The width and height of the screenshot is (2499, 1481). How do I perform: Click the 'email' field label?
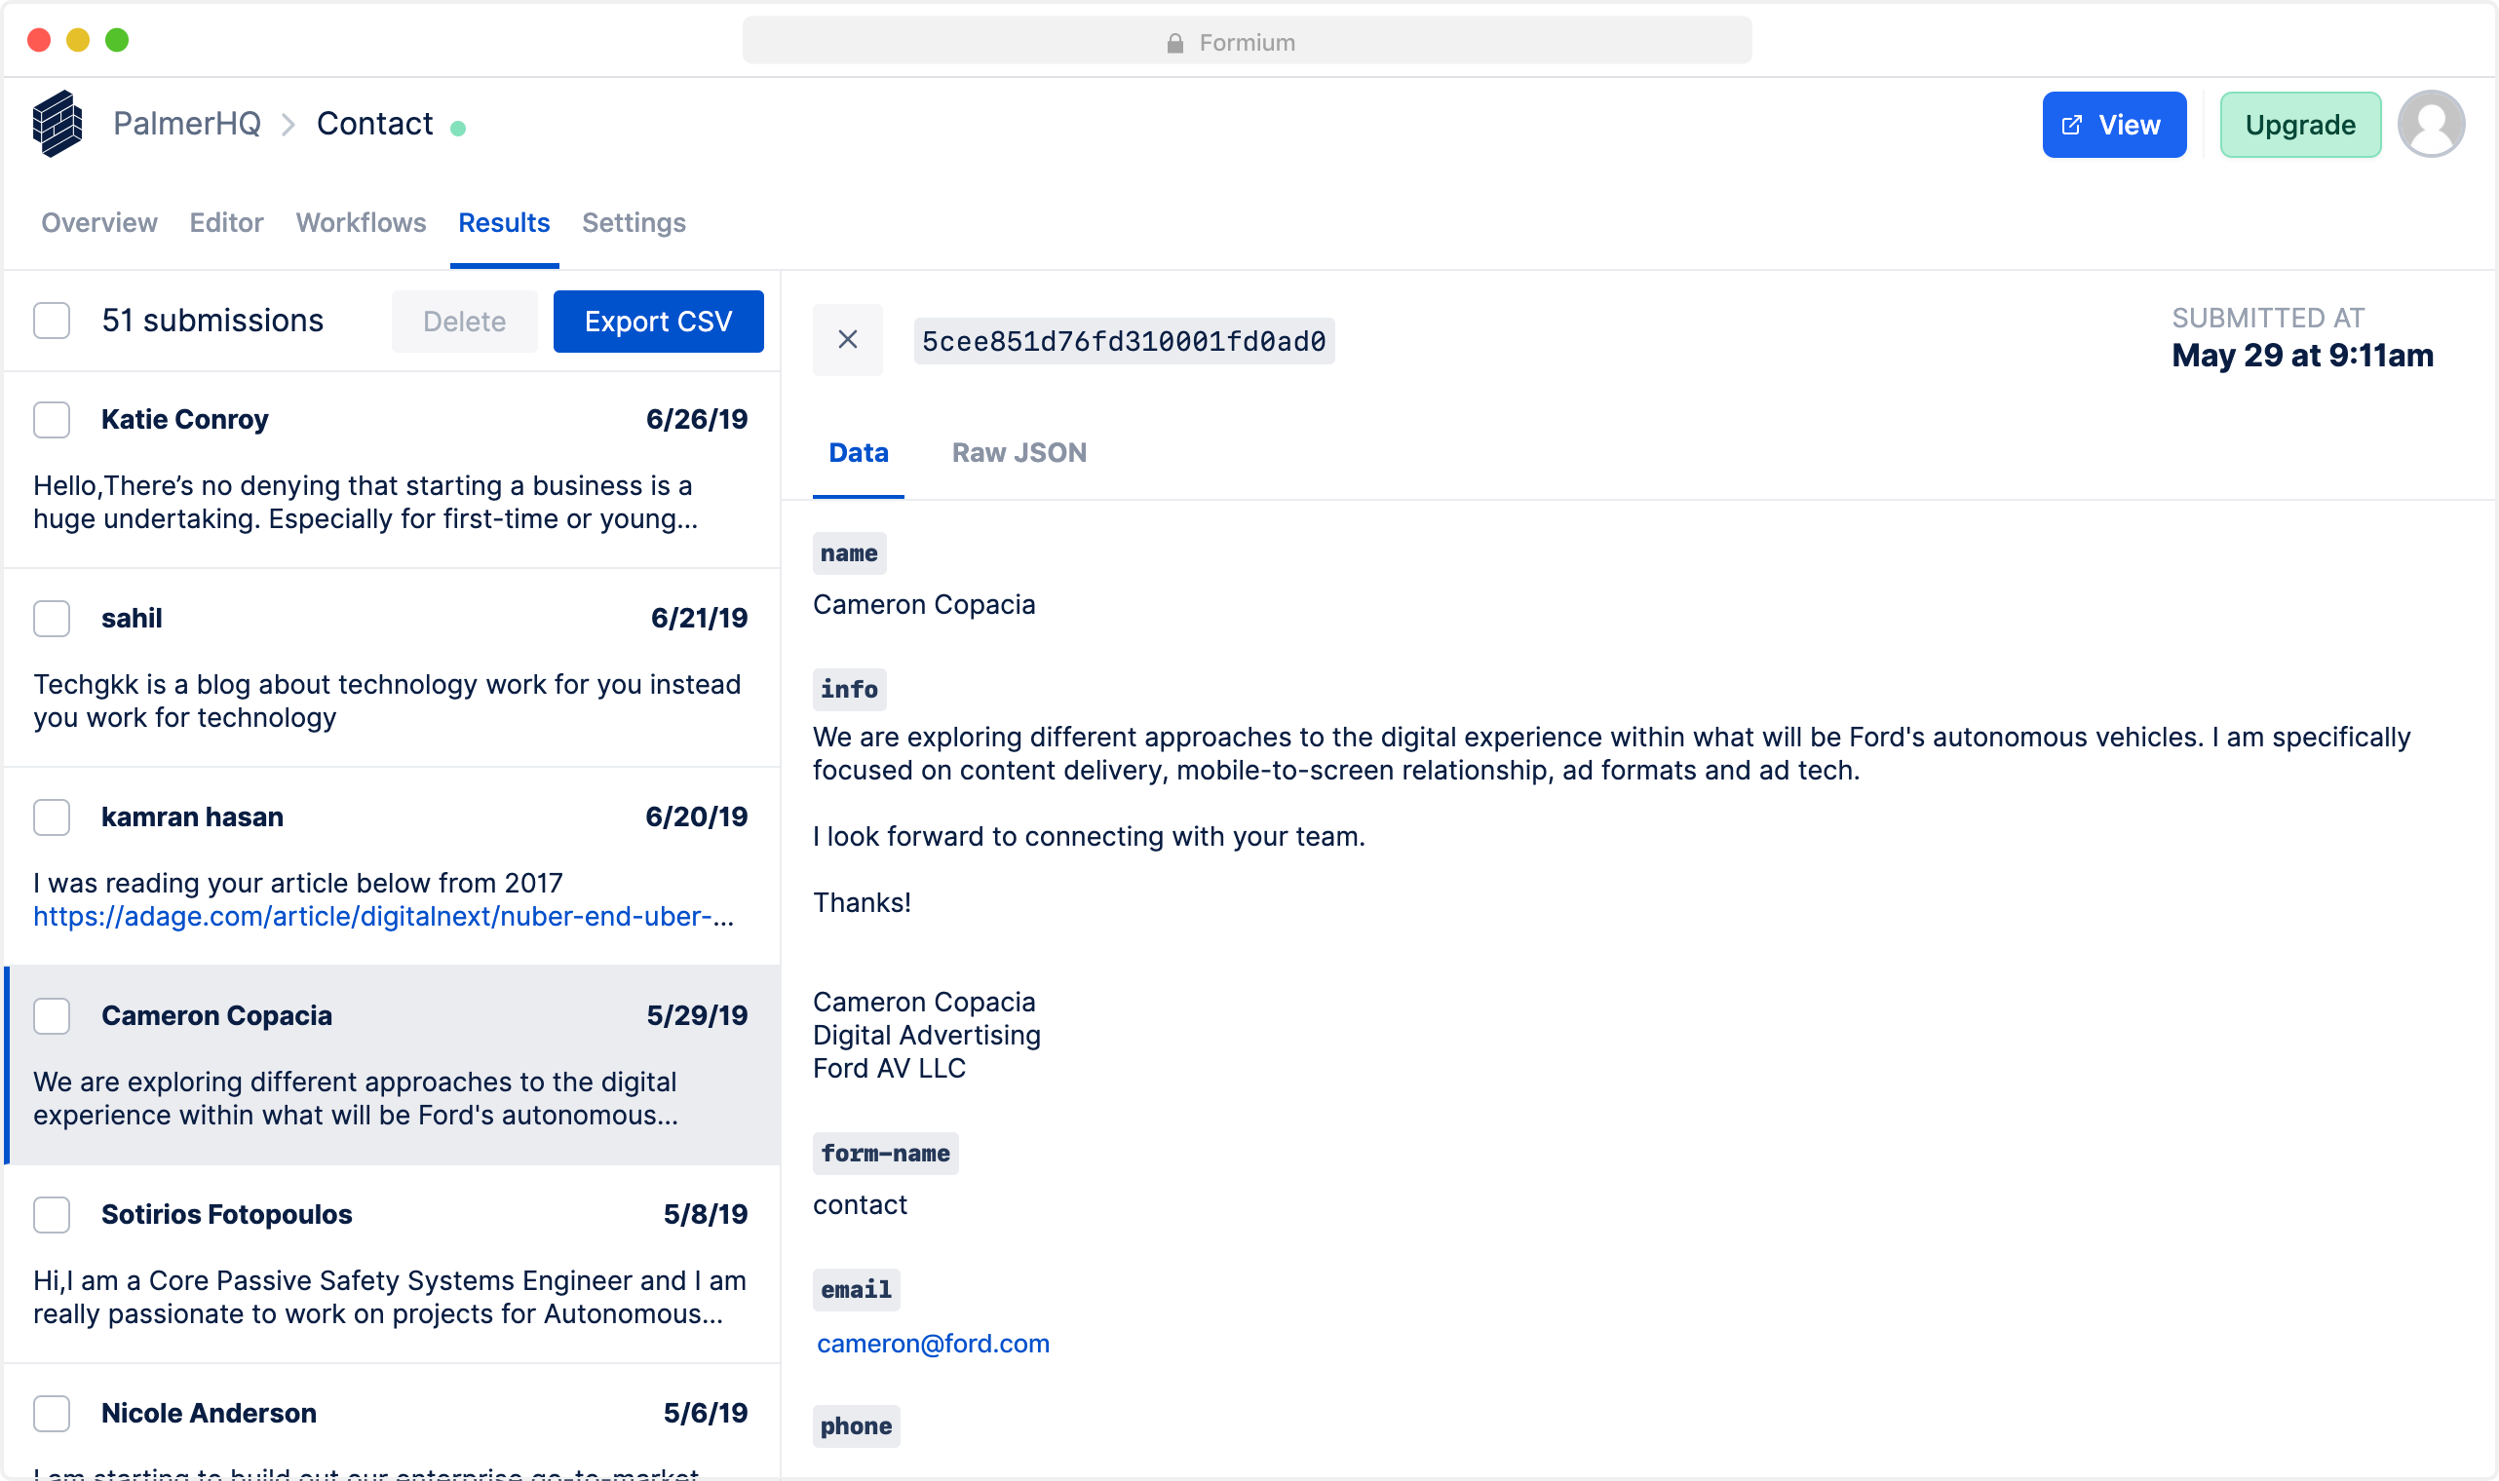click(857, 1290)
